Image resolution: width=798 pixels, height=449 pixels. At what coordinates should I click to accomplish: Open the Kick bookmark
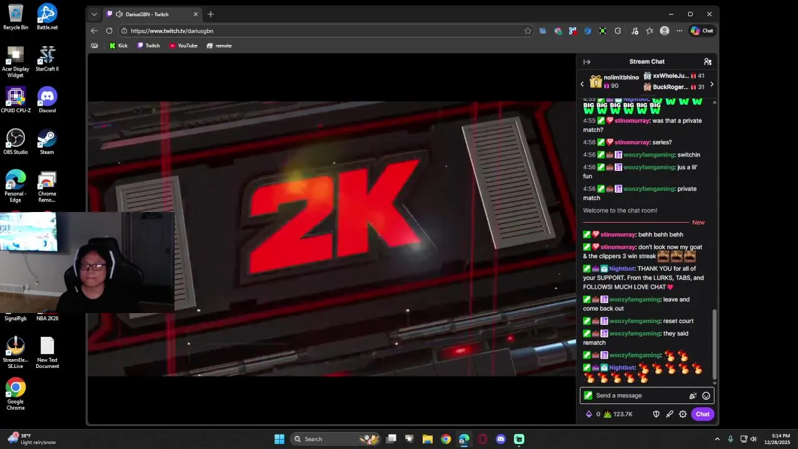[118, 46]
